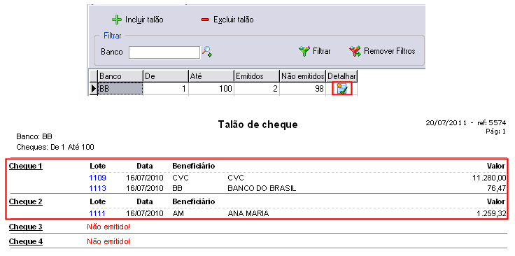Sort by the Banco column header
Screen dimensions: 515x256
click(x=120, y=76)
